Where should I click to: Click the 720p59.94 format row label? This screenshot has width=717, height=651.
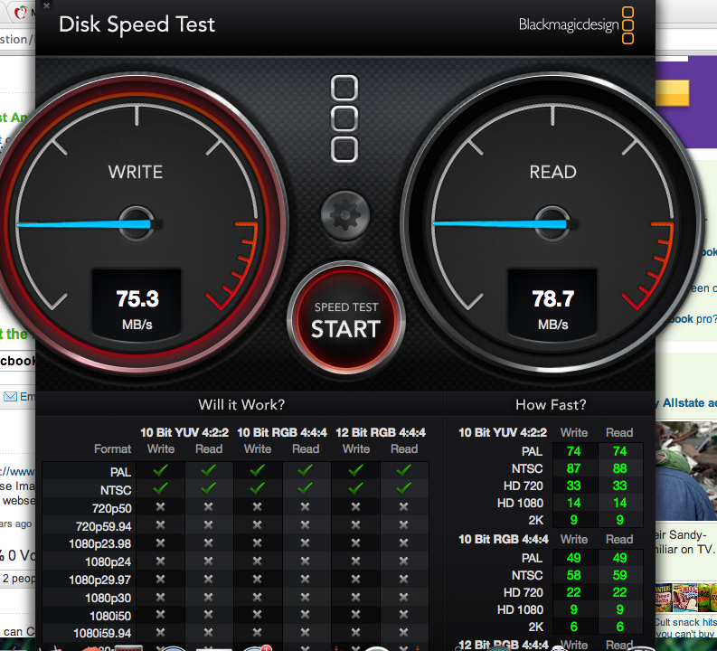point(104,526)
